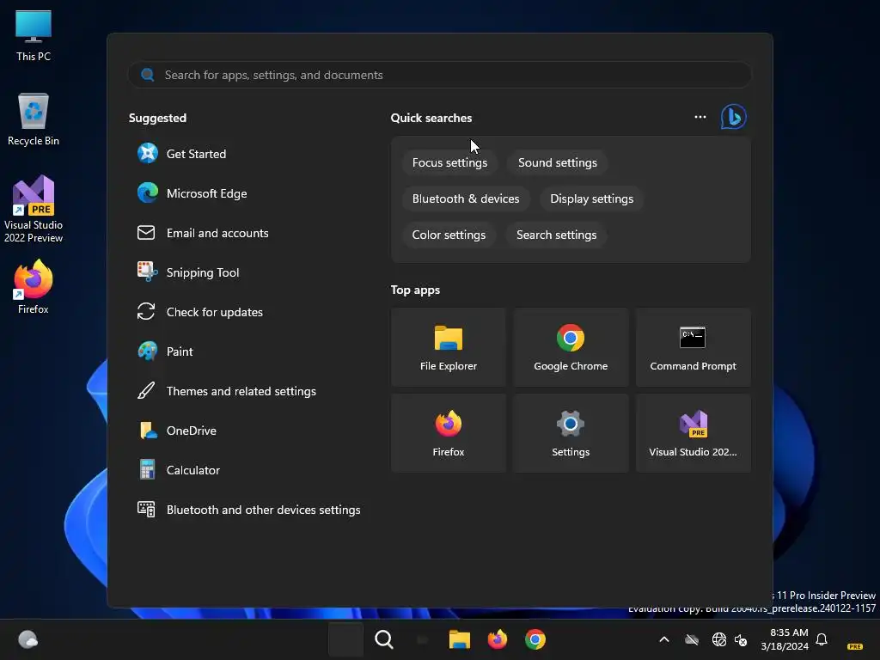Click the Start button on taskbar
880x660 pixels.
pyautogui.click(x=345, y=639)
